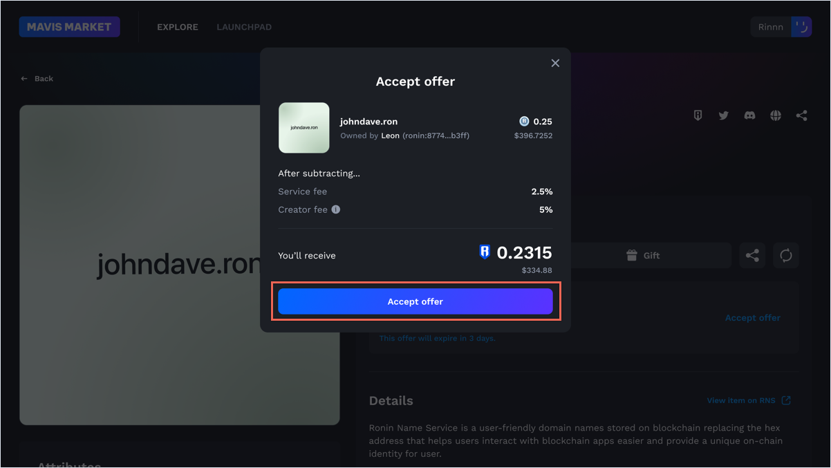Click the creator fee info icon
The height and width of the screenshot is (468, 831).
(x=336, y=209)
